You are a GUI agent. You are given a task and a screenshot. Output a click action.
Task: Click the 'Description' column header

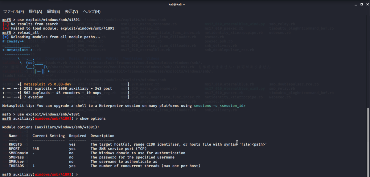[x=102, y=136]
